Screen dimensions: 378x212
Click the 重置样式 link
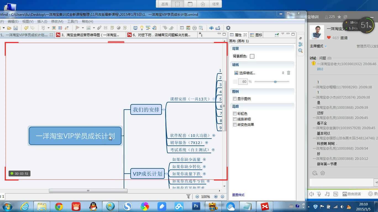238,195
